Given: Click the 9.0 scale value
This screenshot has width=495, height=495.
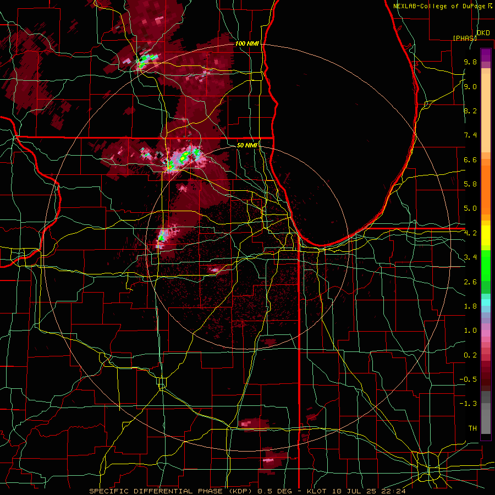Looking at the screenshot, I should click(x=470, y=86).
